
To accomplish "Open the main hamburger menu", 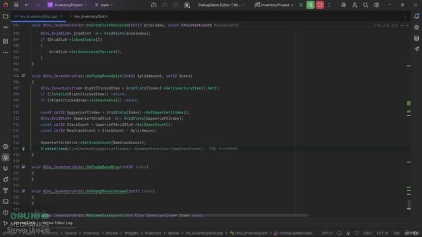I will pos(16,5).
